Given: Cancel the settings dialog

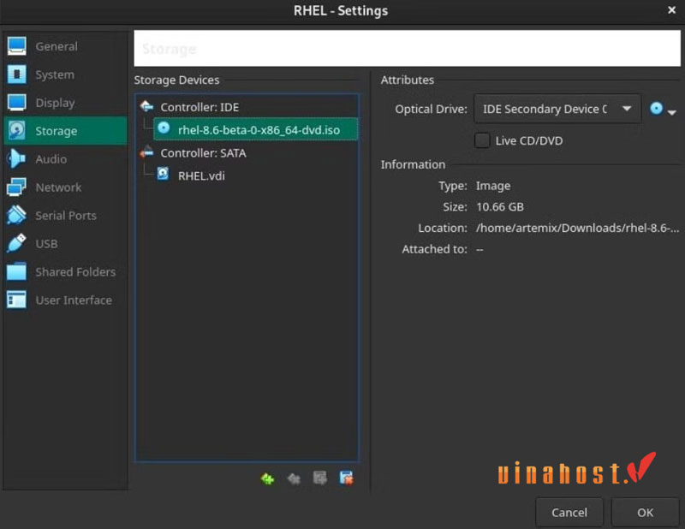Looking at the screenshot, I should (569, 512).
